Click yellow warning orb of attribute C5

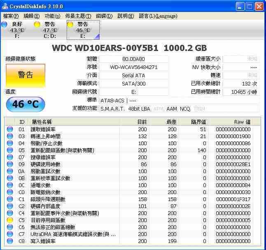tap(10, 220)
